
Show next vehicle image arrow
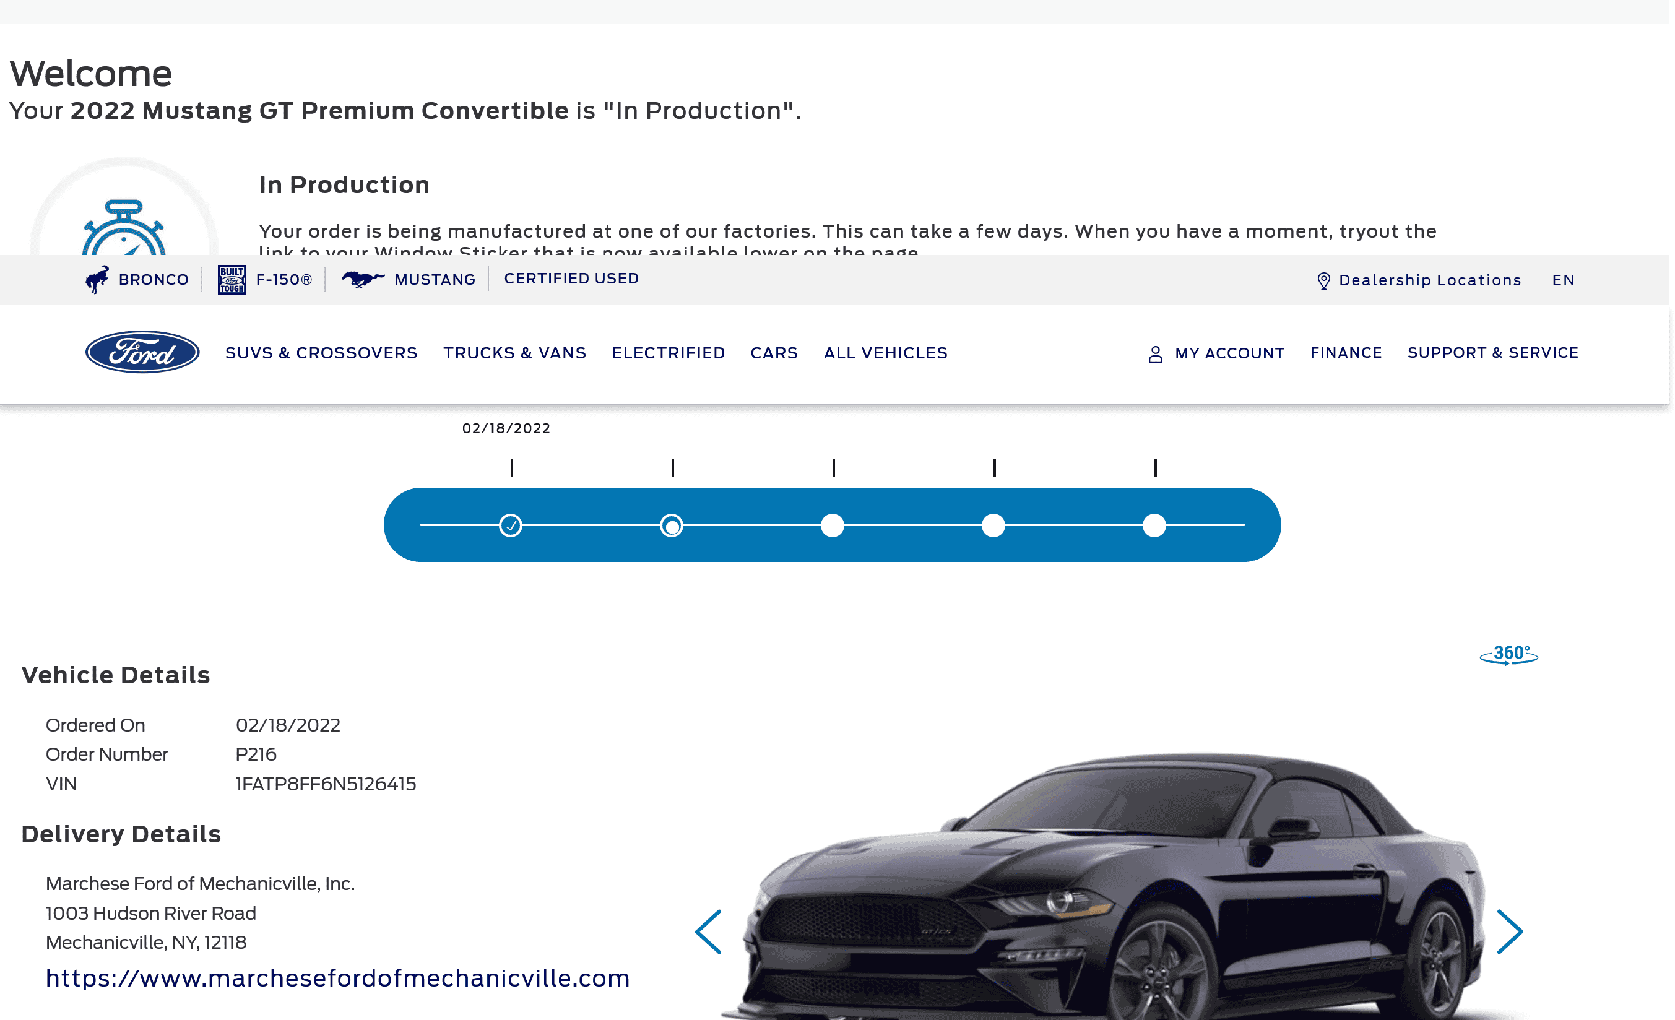coord(1510,931)
